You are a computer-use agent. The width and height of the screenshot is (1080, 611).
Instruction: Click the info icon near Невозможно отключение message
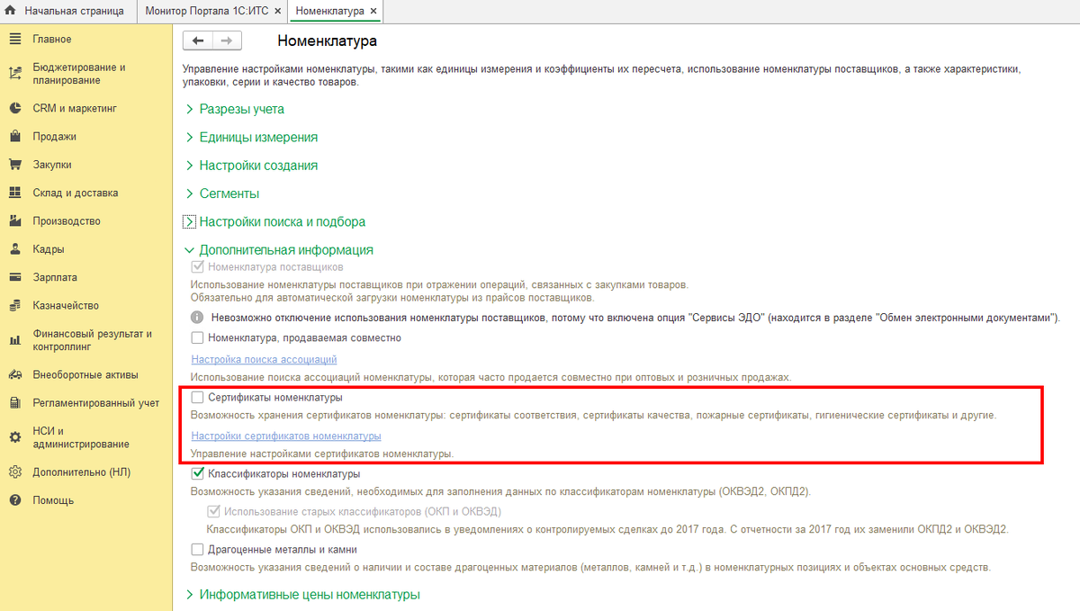pos(197,318)
